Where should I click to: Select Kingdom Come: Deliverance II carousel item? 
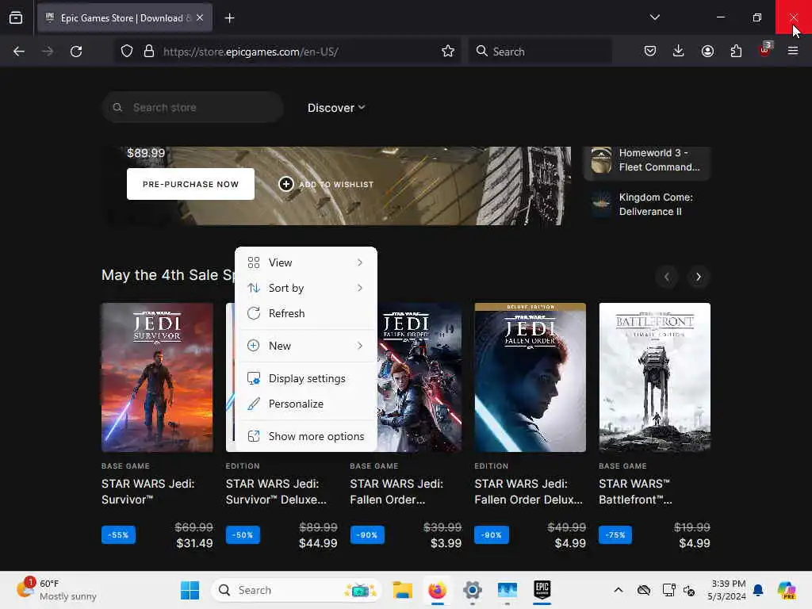tap(647, 204)
